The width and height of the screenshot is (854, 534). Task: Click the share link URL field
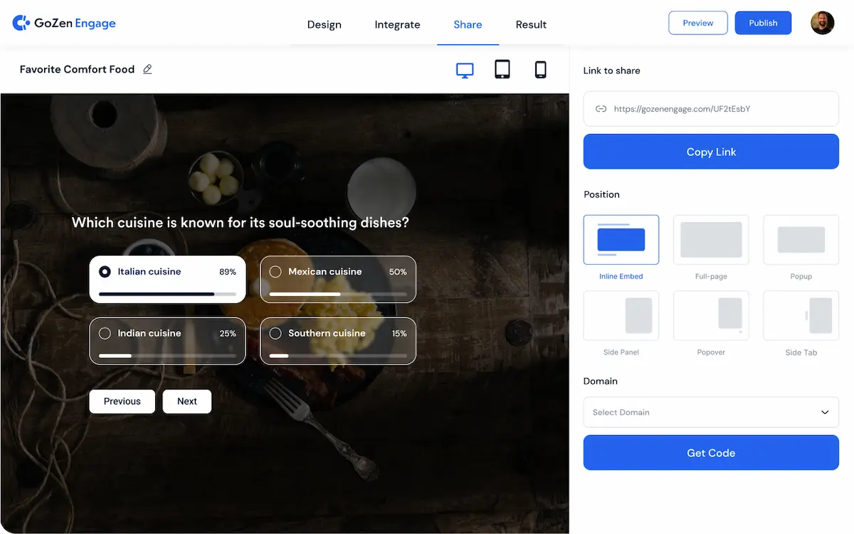(711, 109)
